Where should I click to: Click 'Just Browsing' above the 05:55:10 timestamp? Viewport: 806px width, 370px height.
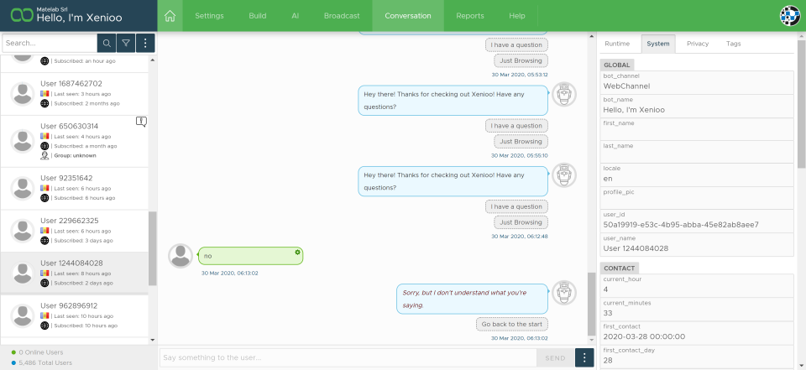521,141
